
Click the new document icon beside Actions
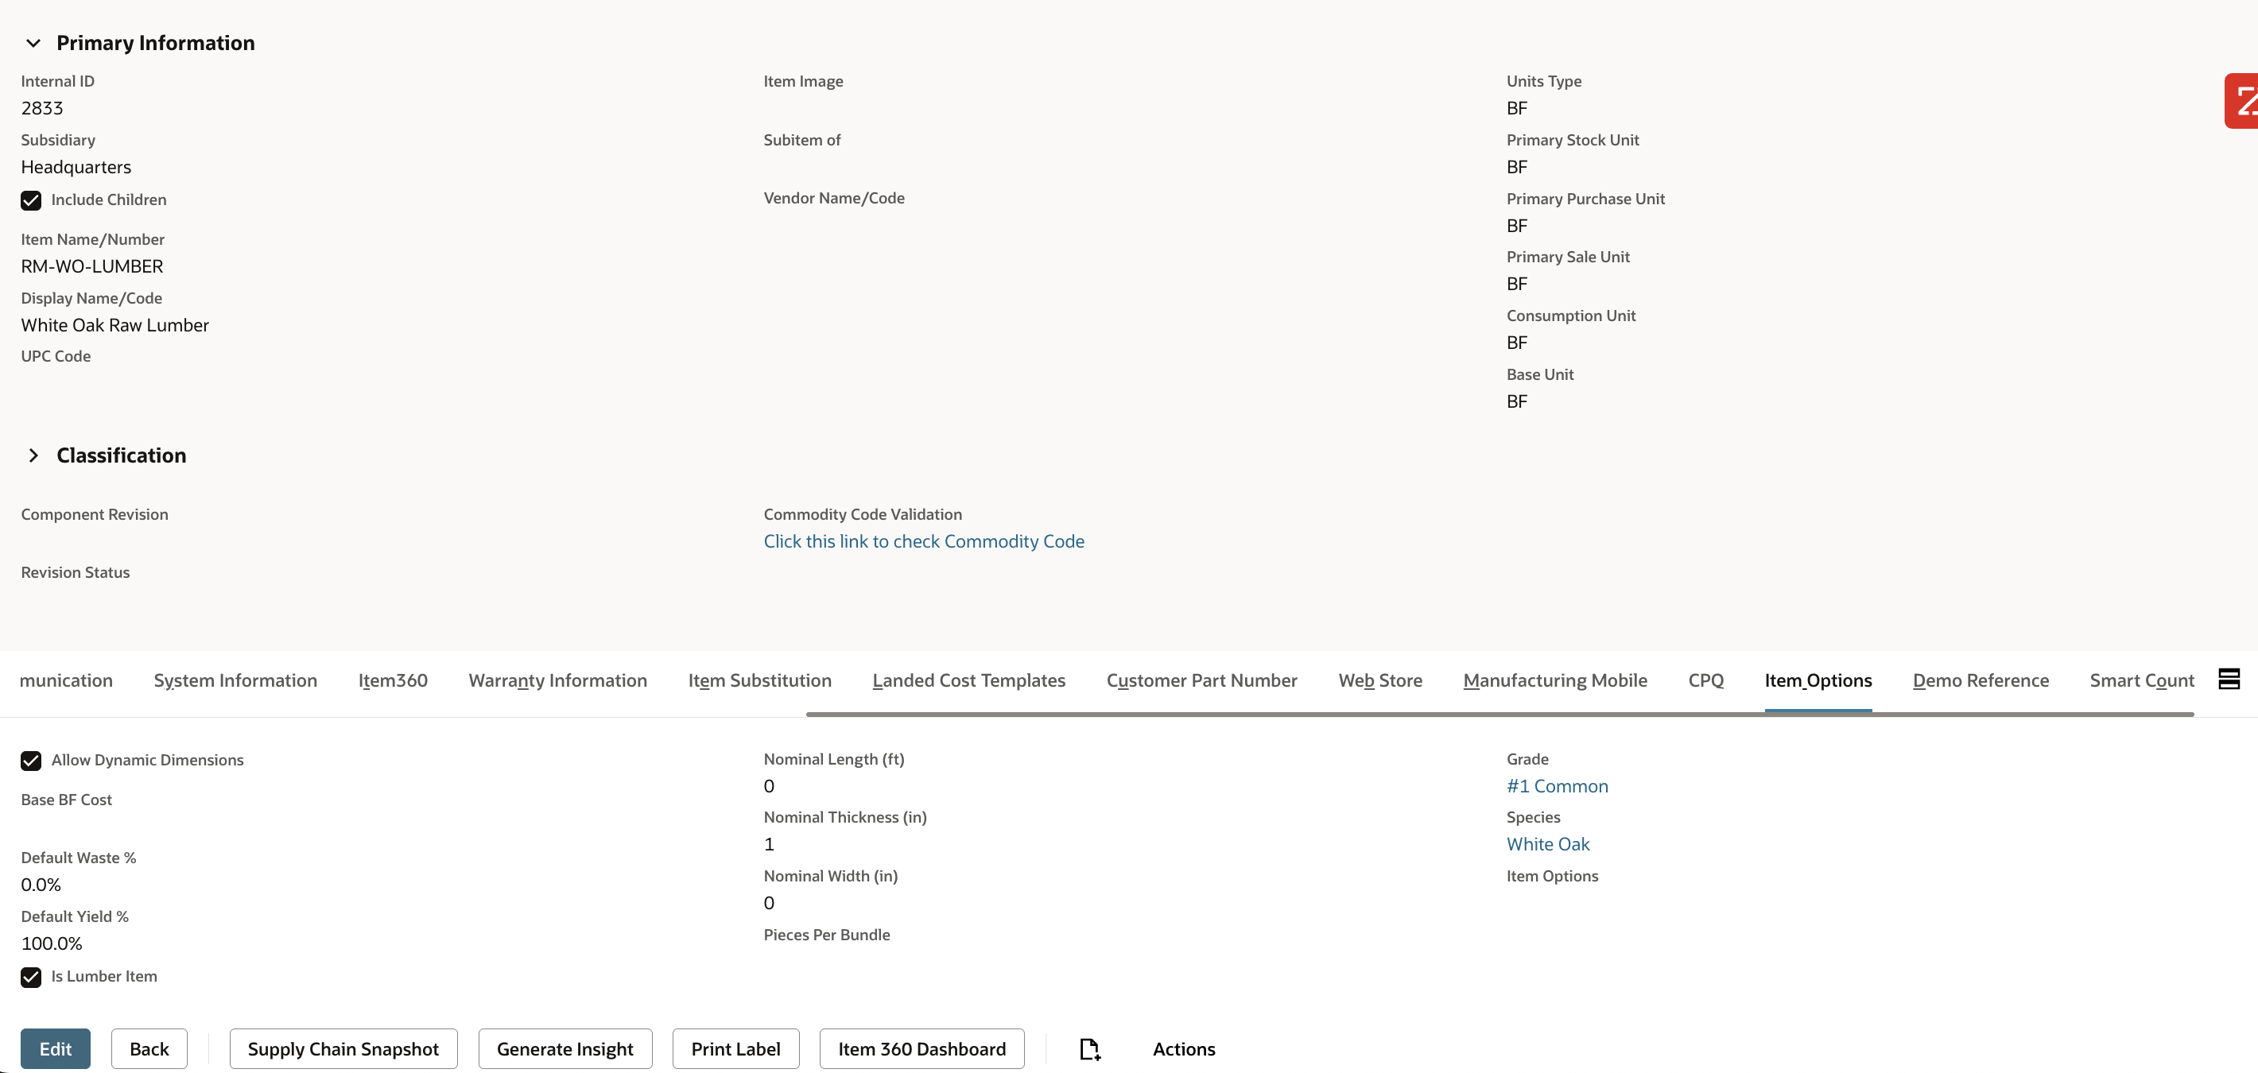pos(1089,1048)
